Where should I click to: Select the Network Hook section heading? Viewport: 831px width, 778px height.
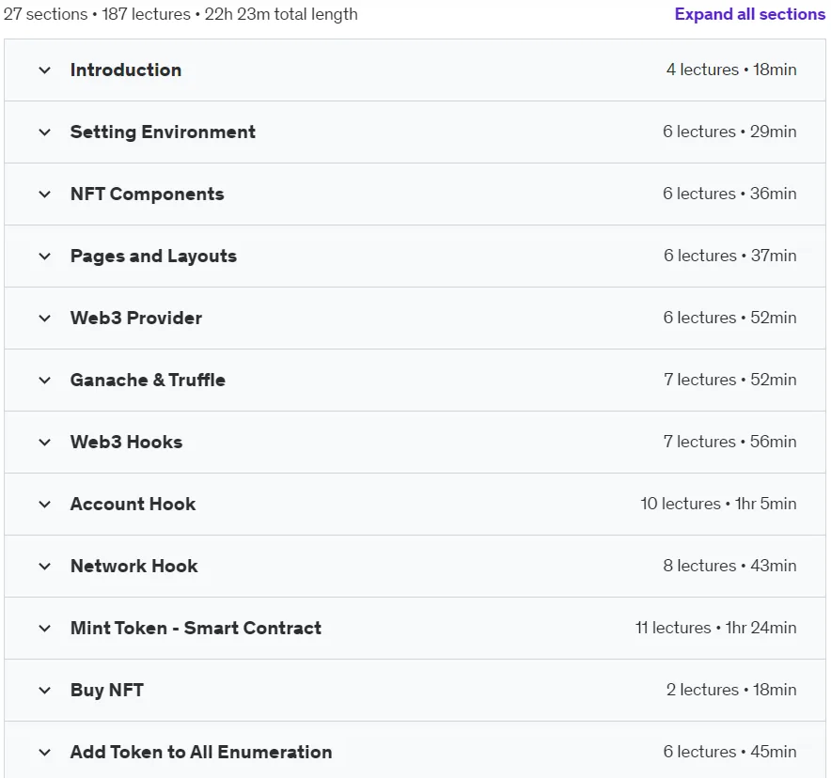pos(134,566)
